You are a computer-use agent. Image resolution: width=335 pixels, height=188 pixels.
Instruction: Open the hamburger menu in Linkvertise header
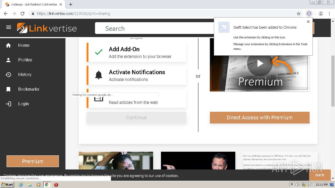9,27
